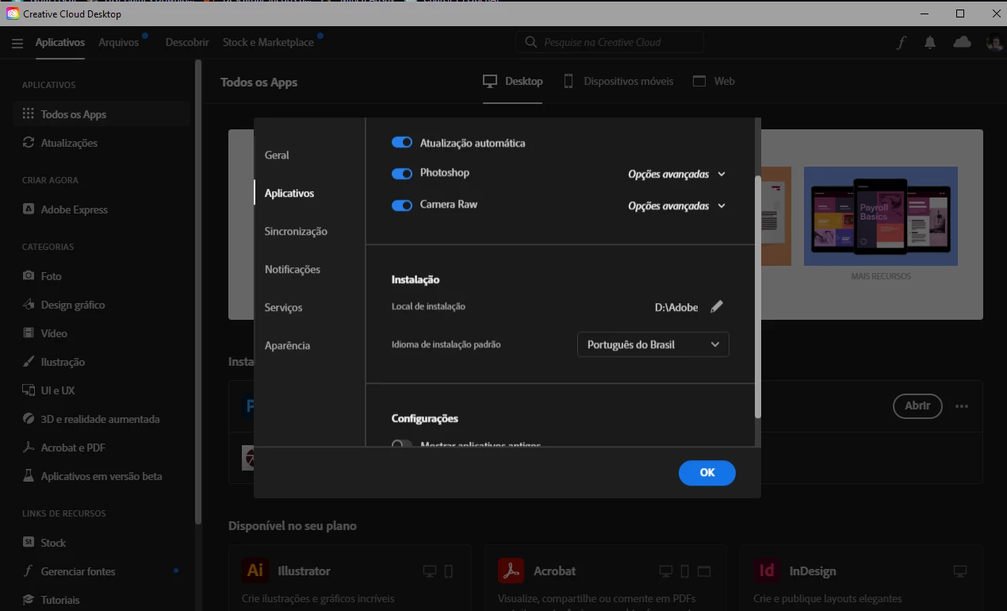Toggle the Photoshop auto-update switch

pos(402,173)
